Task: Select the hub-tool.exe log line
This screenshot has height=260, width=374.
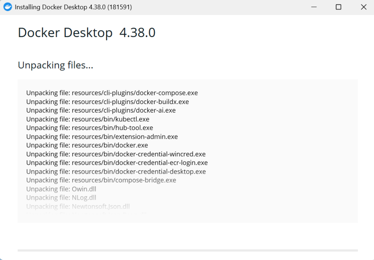Action: pyautogui.click(x=90, y=128)
